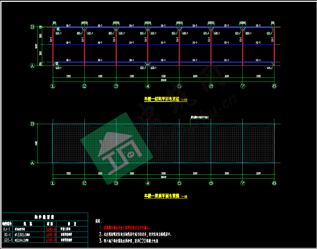Click the GZC-1 row label in the table
The image size is (317, 249).
click(x=7, y=241)
